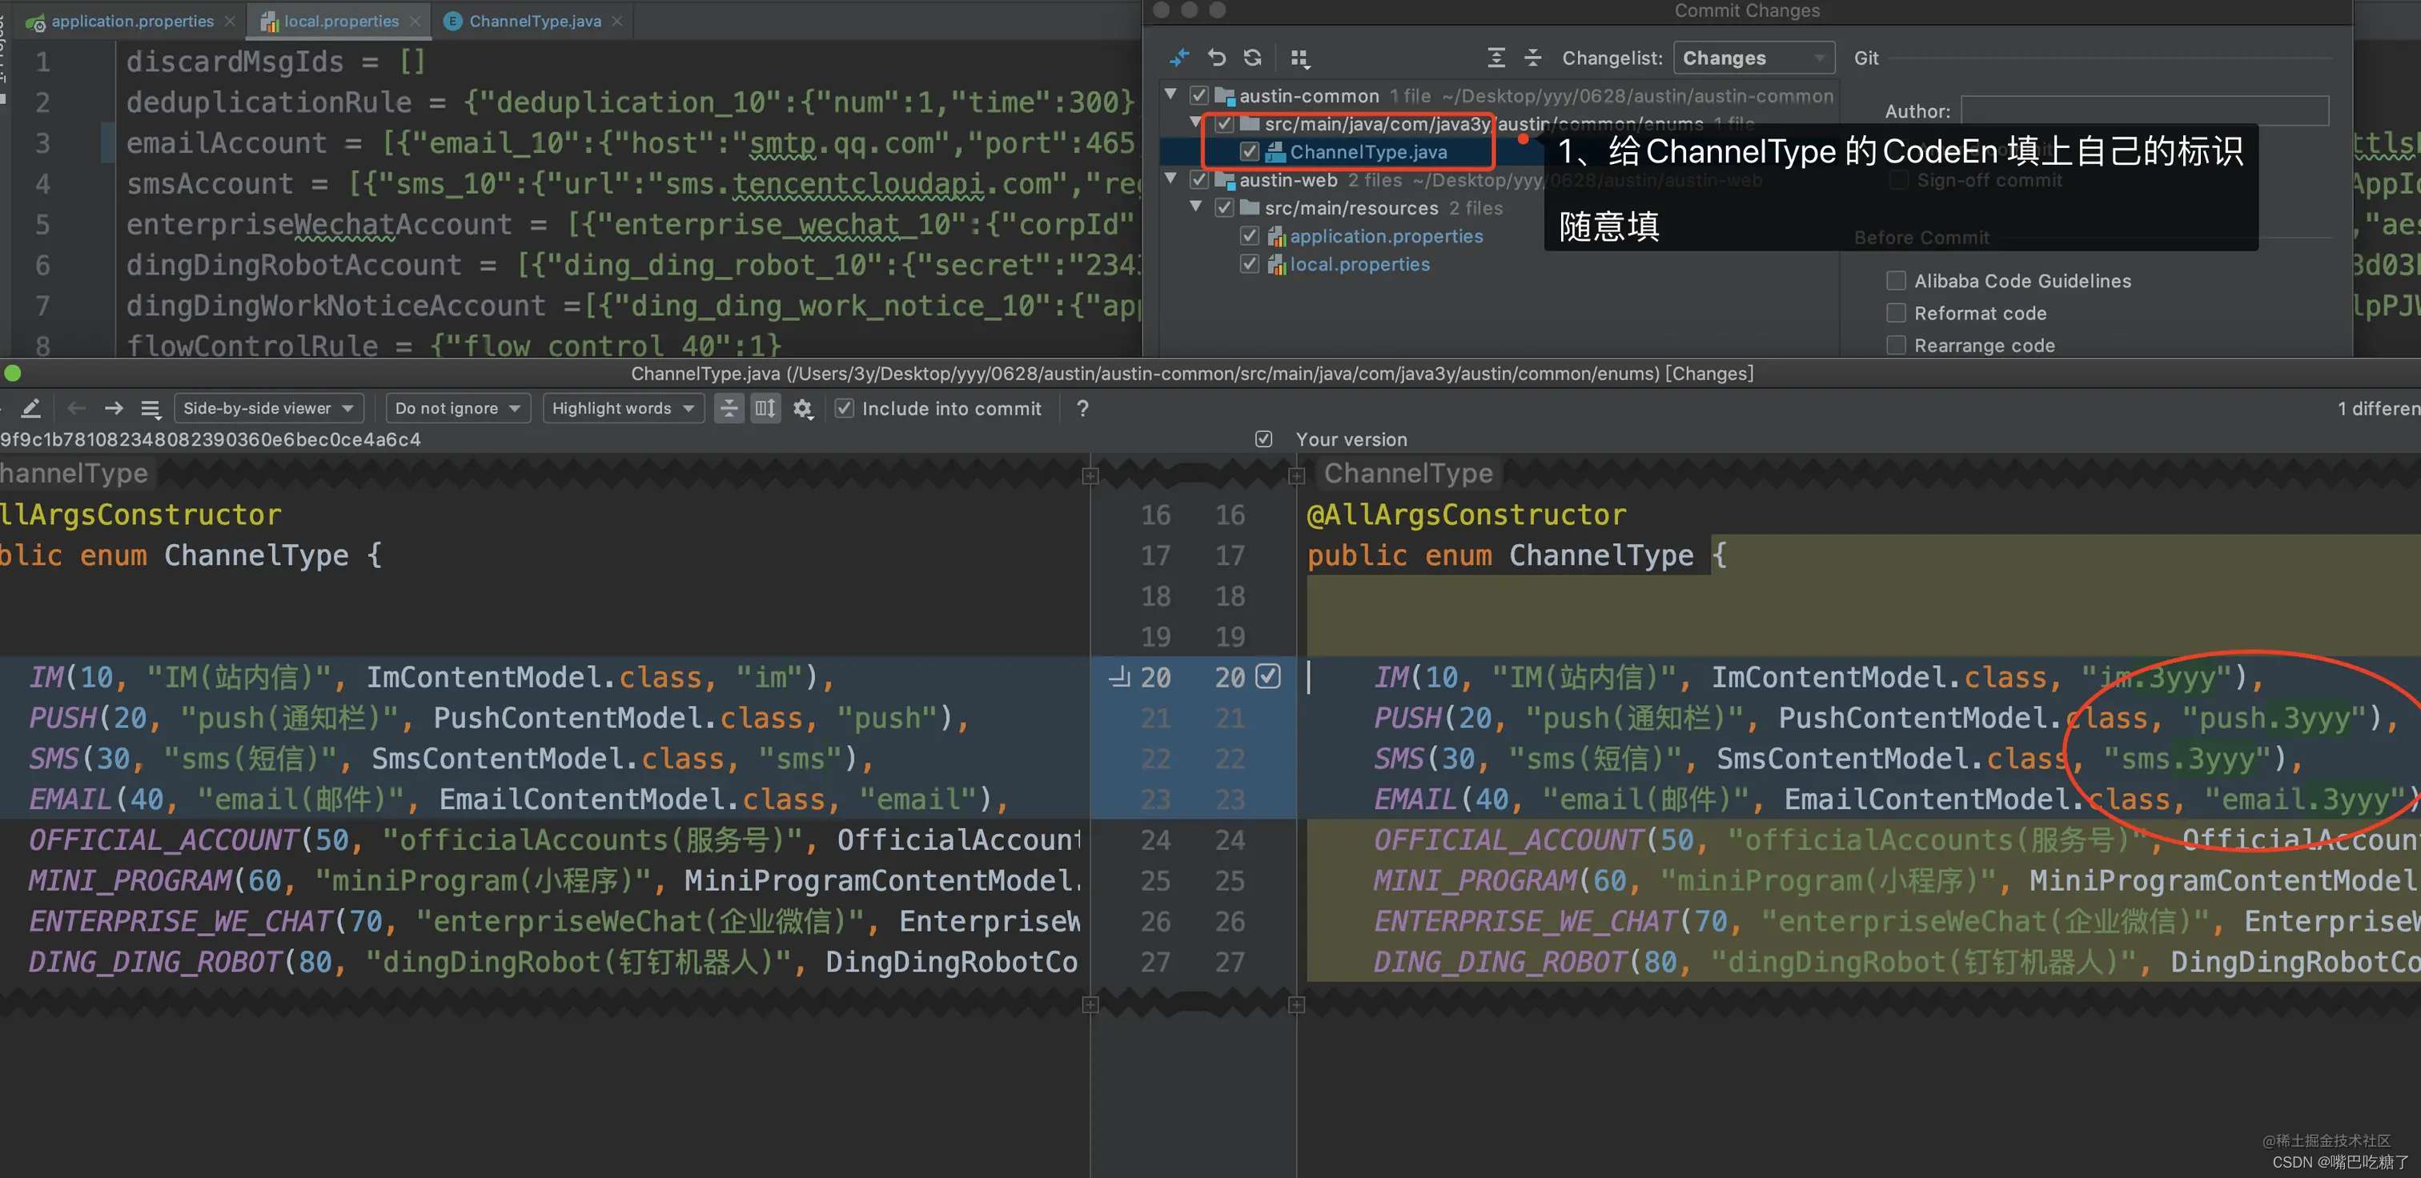
Task: Click the Author input field
Action: coord(2144,111)
